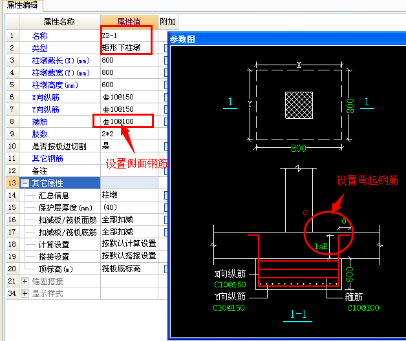The width and height of the screenshot is (406, 341).
Task: Select the 扣减板/筏板底筋 tree row
Action: (67, 232)
